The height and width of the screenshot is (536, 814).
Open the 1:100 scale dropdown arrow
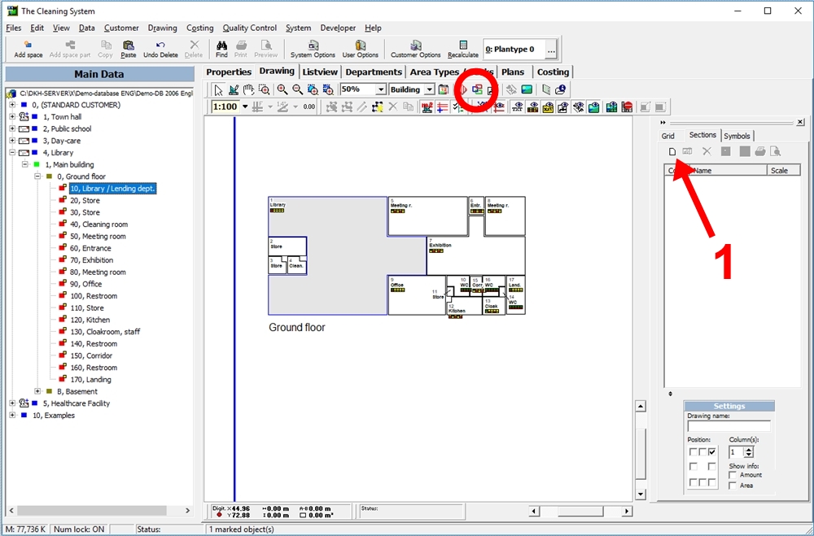245,107
